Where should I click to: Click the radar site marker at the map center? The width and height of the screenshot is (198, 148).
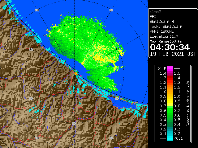click(x=75, y=73)
